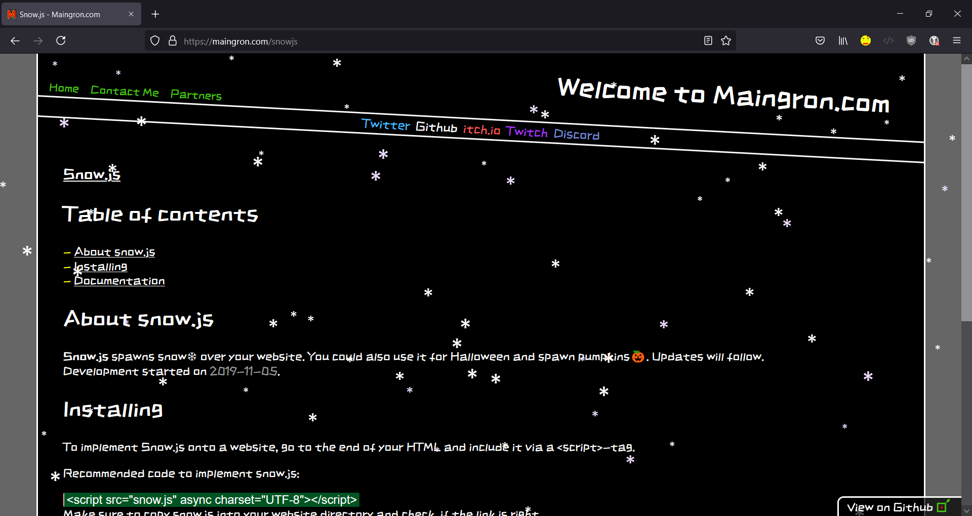
Task: Go to the Home page link
Action: point(64,88)
